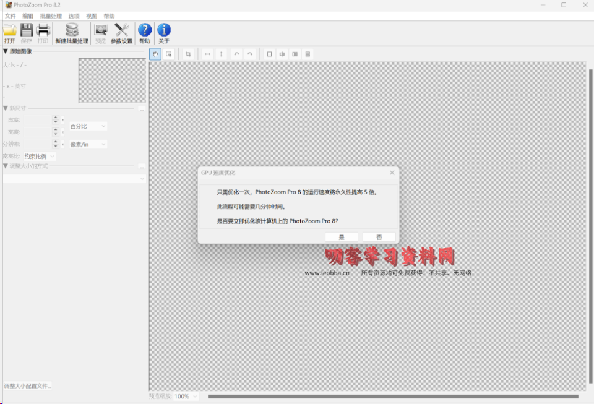Screen dimensions: 594x404
Task: Open the 像素/in resolution unit dropdown
Action: (x=88, y=144)
